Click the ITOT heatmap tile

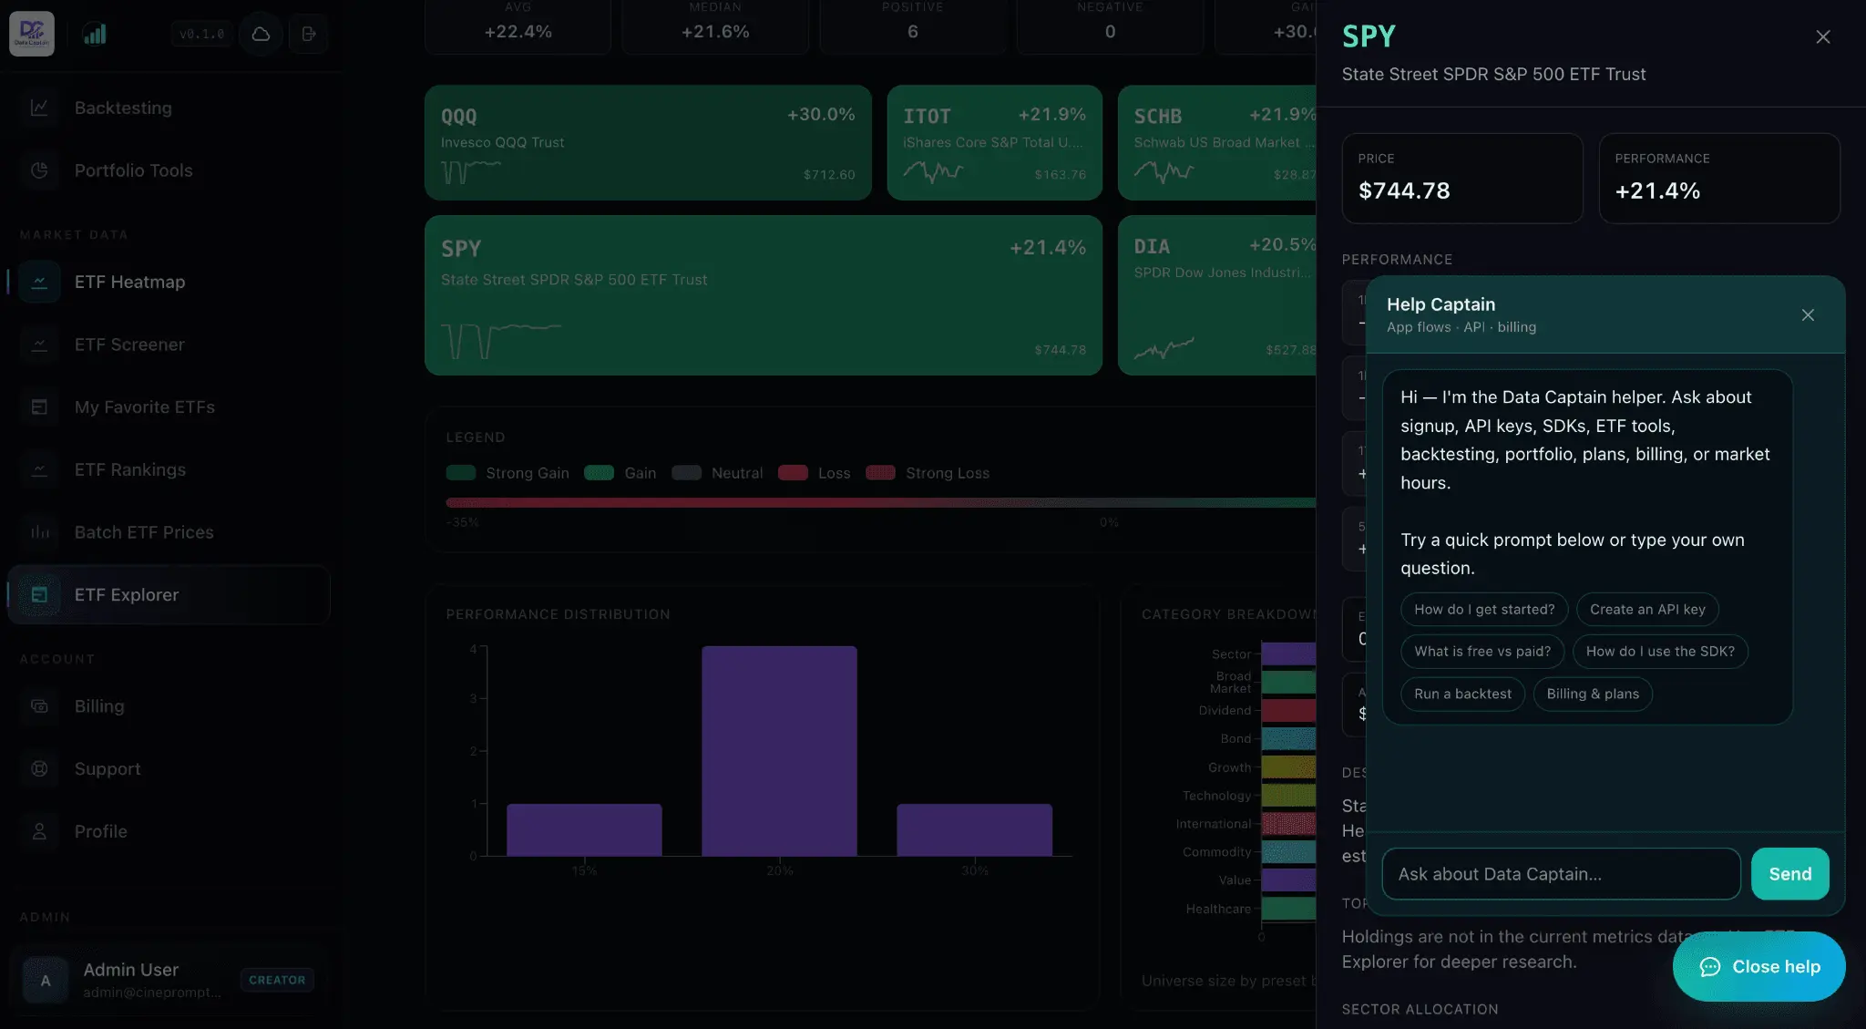994,143
